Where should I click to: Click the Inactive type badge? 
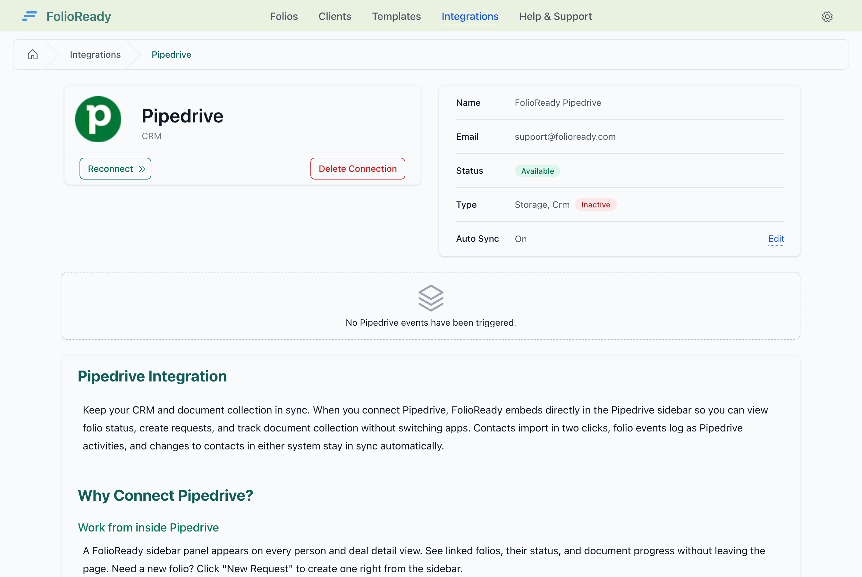(595, 205)
